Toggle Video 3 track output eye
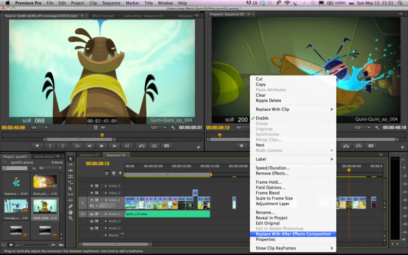 pyautogui.click(x=91, y=186)
